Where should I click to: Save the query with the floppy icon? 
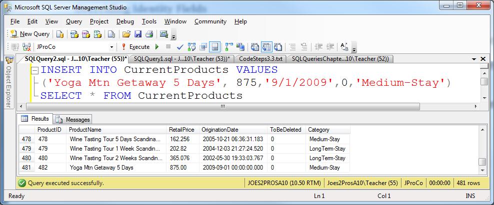(x=138, y=34)
